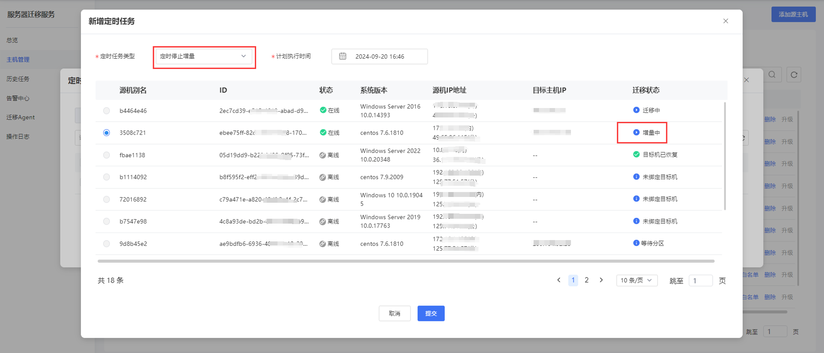Click the 共 18 条 total count text
The image size is (824, 353).
pos(111,281)
